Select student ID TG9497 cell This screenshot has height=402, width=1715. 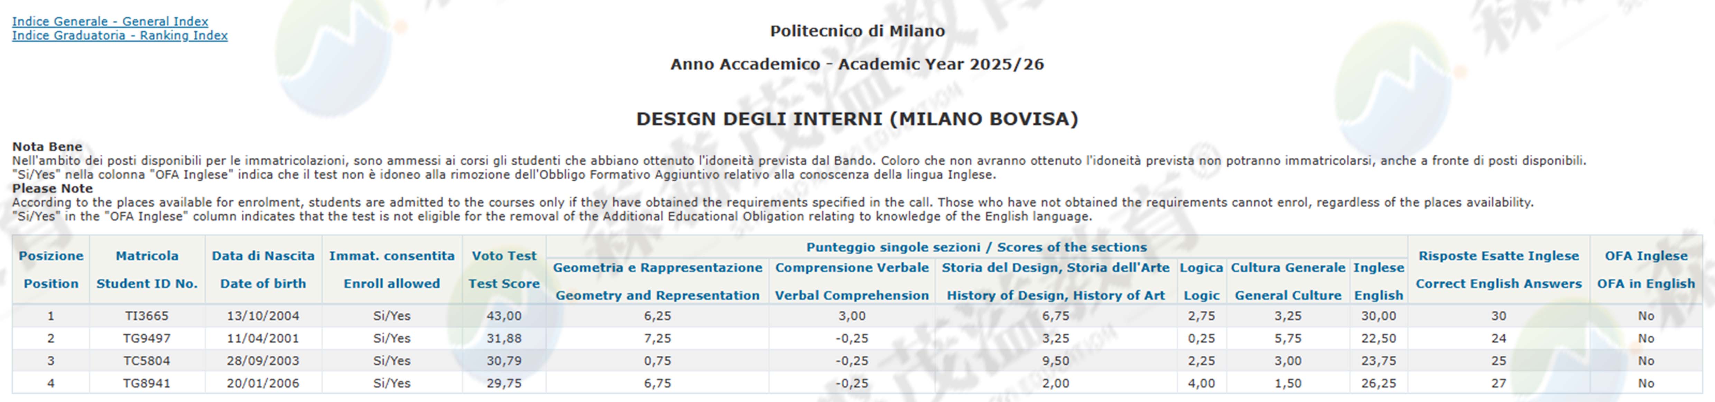point(147,339)
